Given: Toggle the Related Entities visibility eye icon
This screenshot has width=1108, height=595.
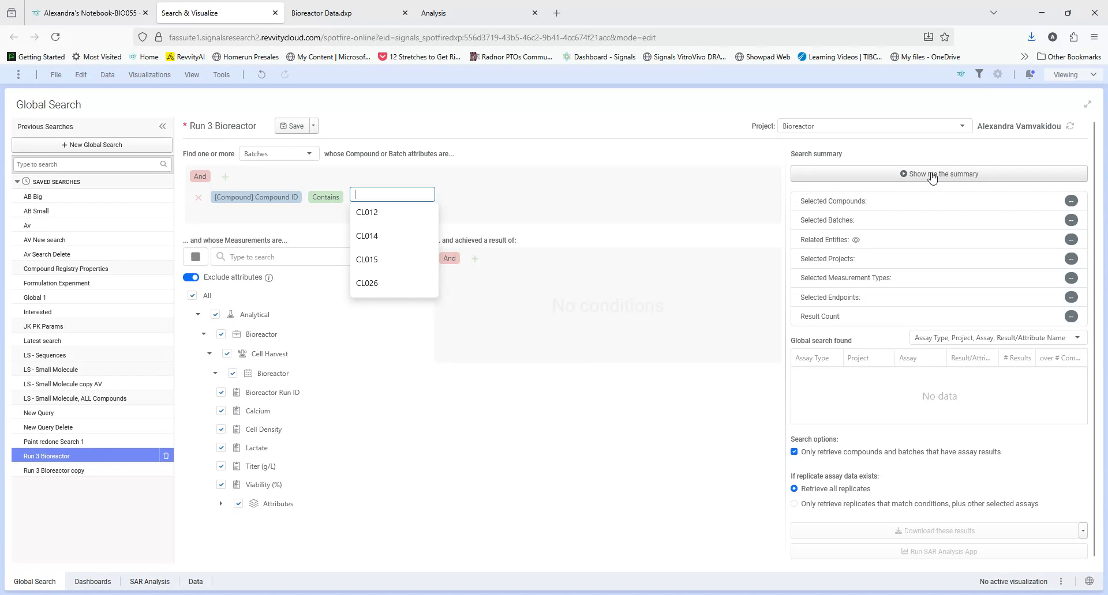Looking at the screenshot, I should 856,239.
